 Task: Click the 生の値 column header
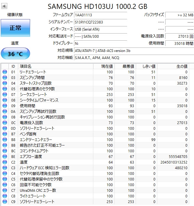pyautogui.click(x=173, y=66)
